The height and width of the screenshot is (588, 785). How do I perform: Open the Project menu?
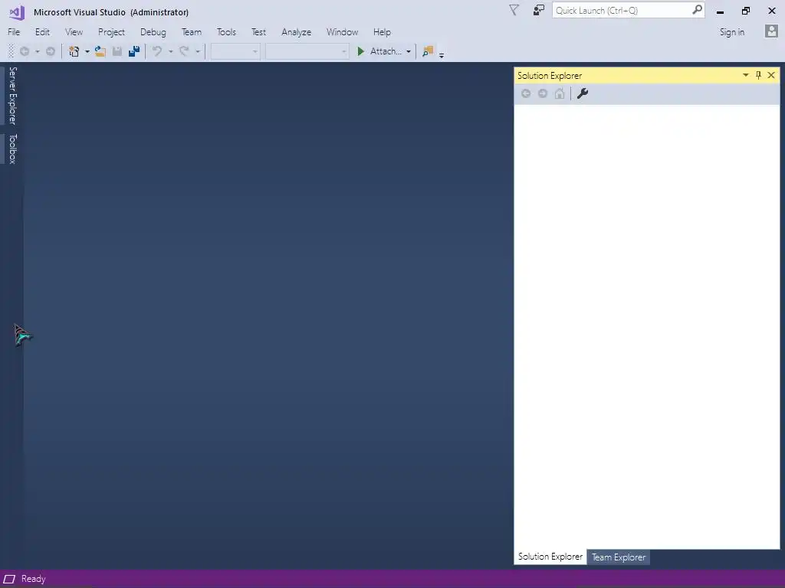[111, 32]
